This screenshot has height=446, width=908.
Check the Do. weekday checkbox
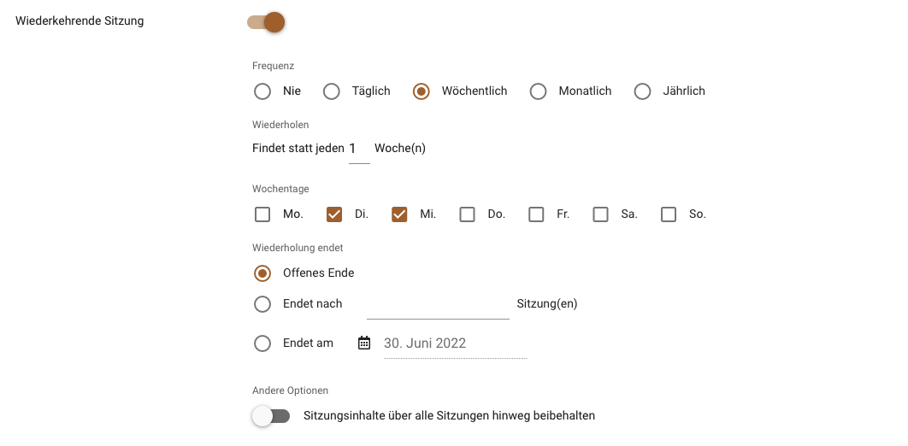[467, 214]
